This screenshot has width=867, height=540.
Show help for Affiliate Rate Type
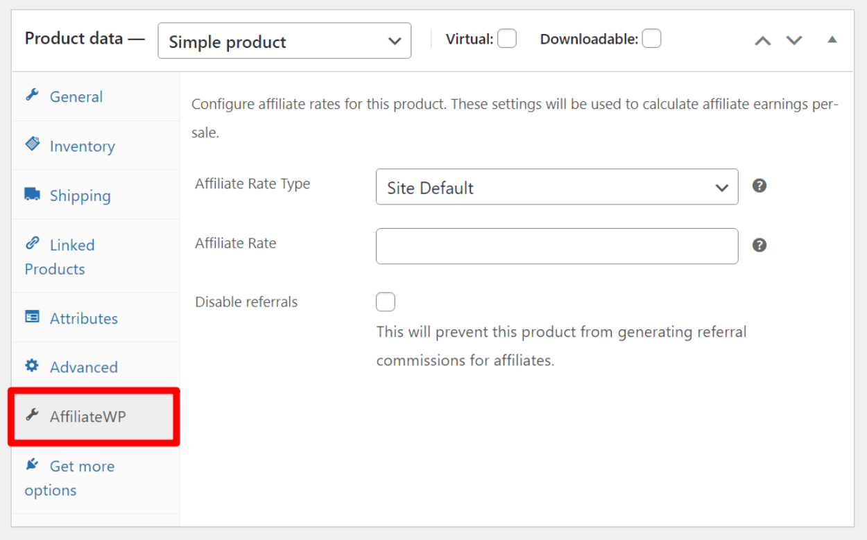point(759,186)
